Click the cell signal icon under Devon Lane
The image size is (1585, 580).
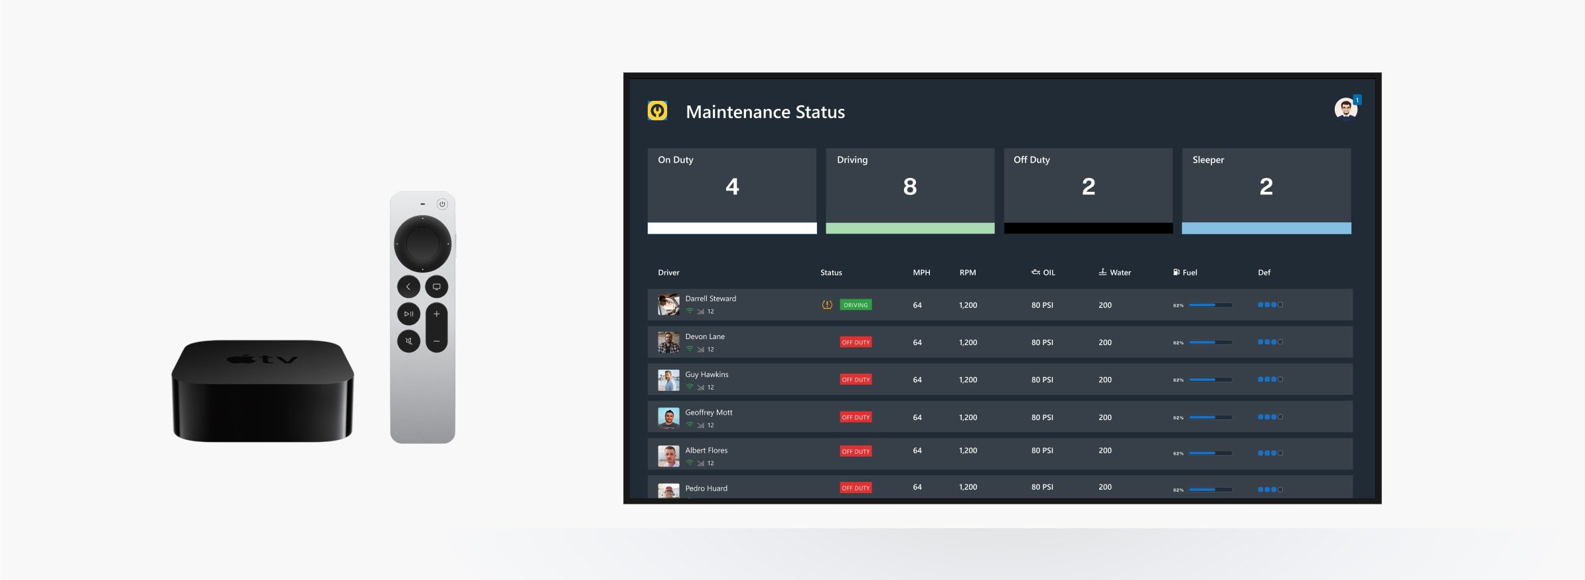[700, 349]
